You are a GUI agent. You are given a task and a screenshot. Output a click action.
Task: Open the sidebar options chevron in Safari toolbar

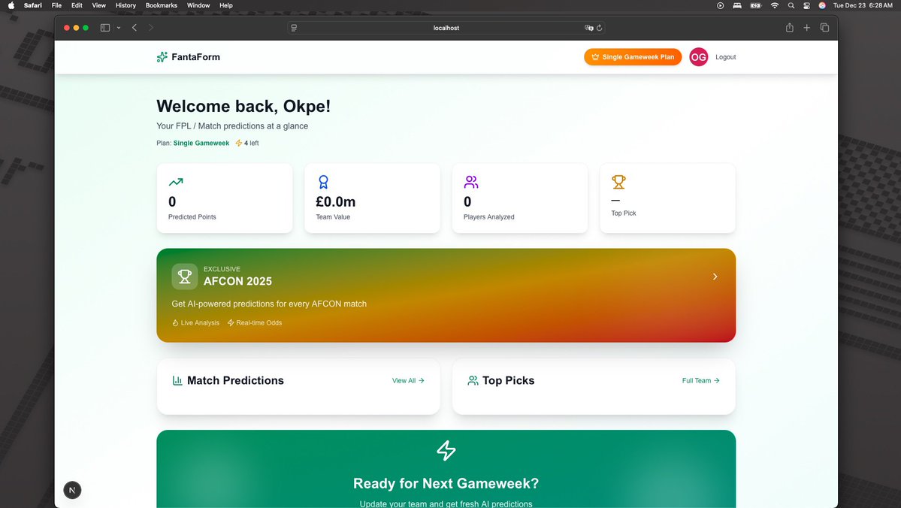118,28
